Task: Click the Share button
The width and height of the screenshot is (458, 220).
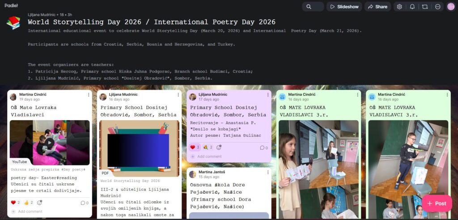Action: point(377,7)
